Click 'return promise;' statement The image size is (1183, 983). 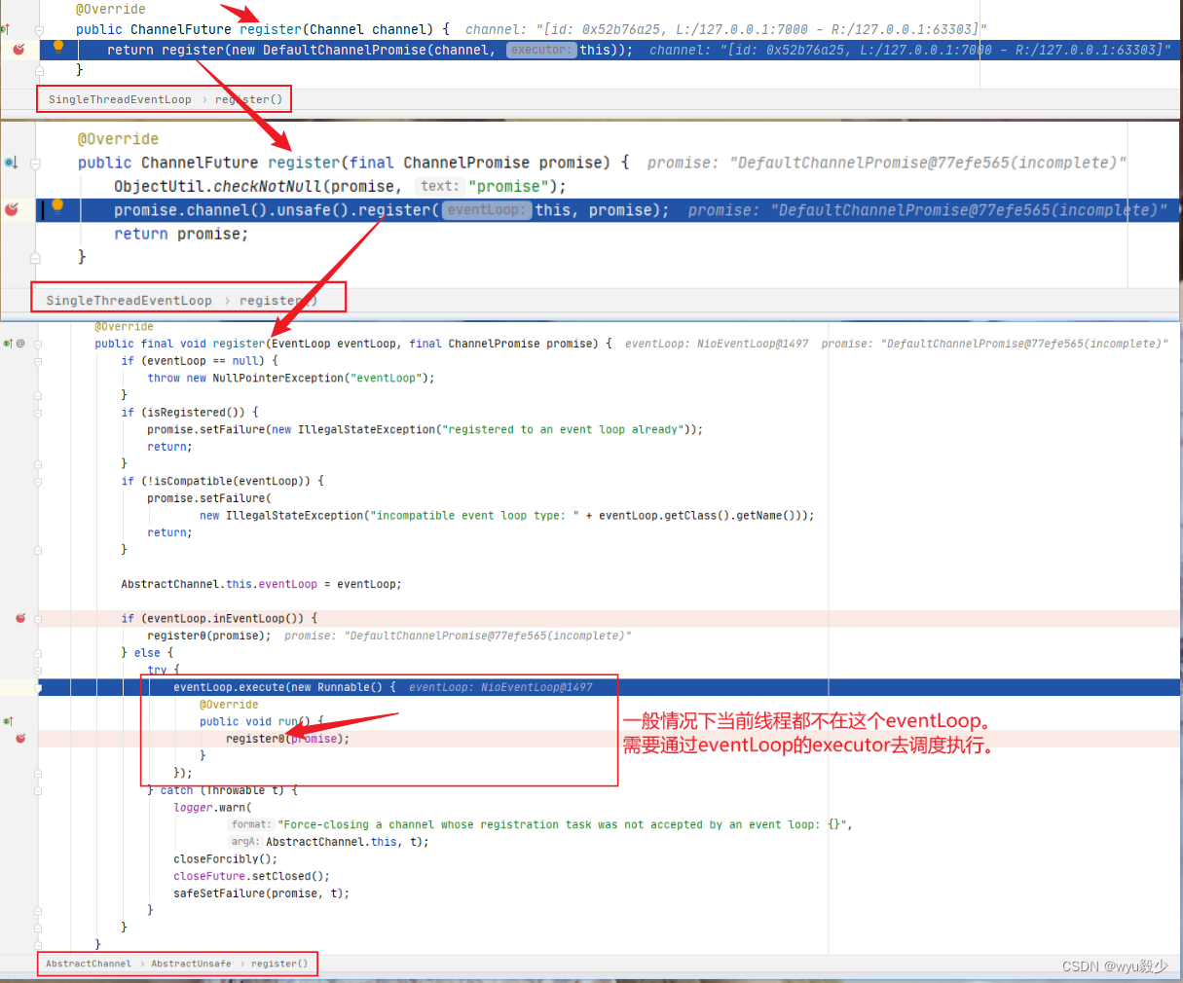pos(181,235)
